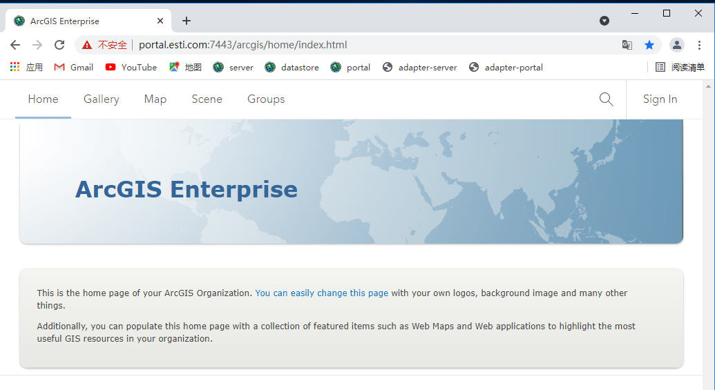Open the Scene navigation tab
The image size is (715, 390).
(x=207, y=99)
